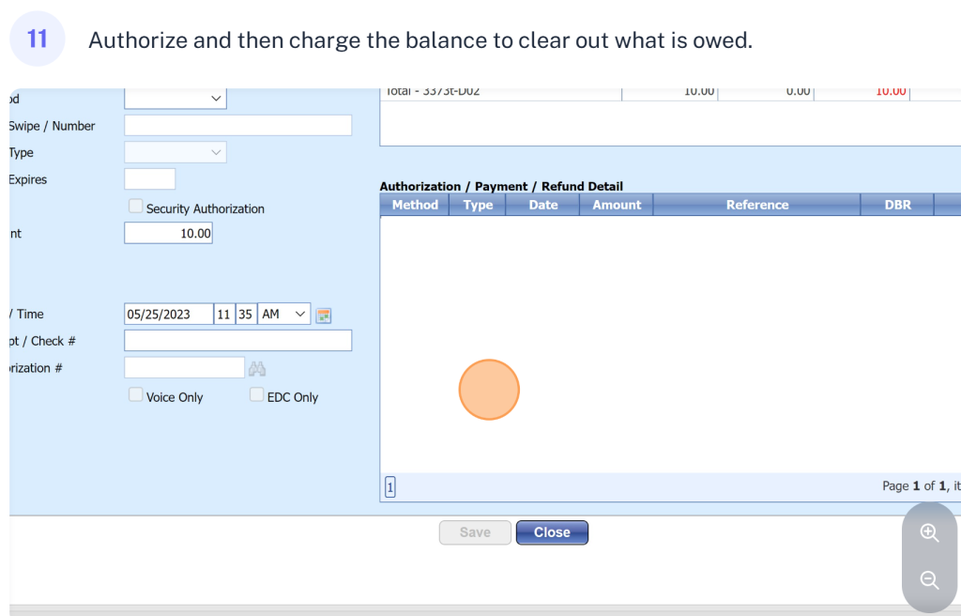Click the date field showing 05/25/2023
The height and width of the screenshot is (616, 961).
(168, 315)
